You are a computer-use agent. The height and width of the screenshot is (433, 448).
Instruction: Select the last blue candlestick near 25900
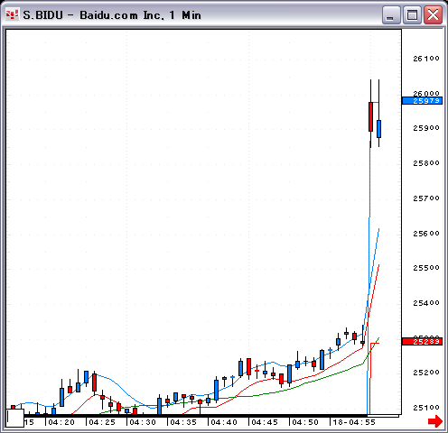point(378,129)
